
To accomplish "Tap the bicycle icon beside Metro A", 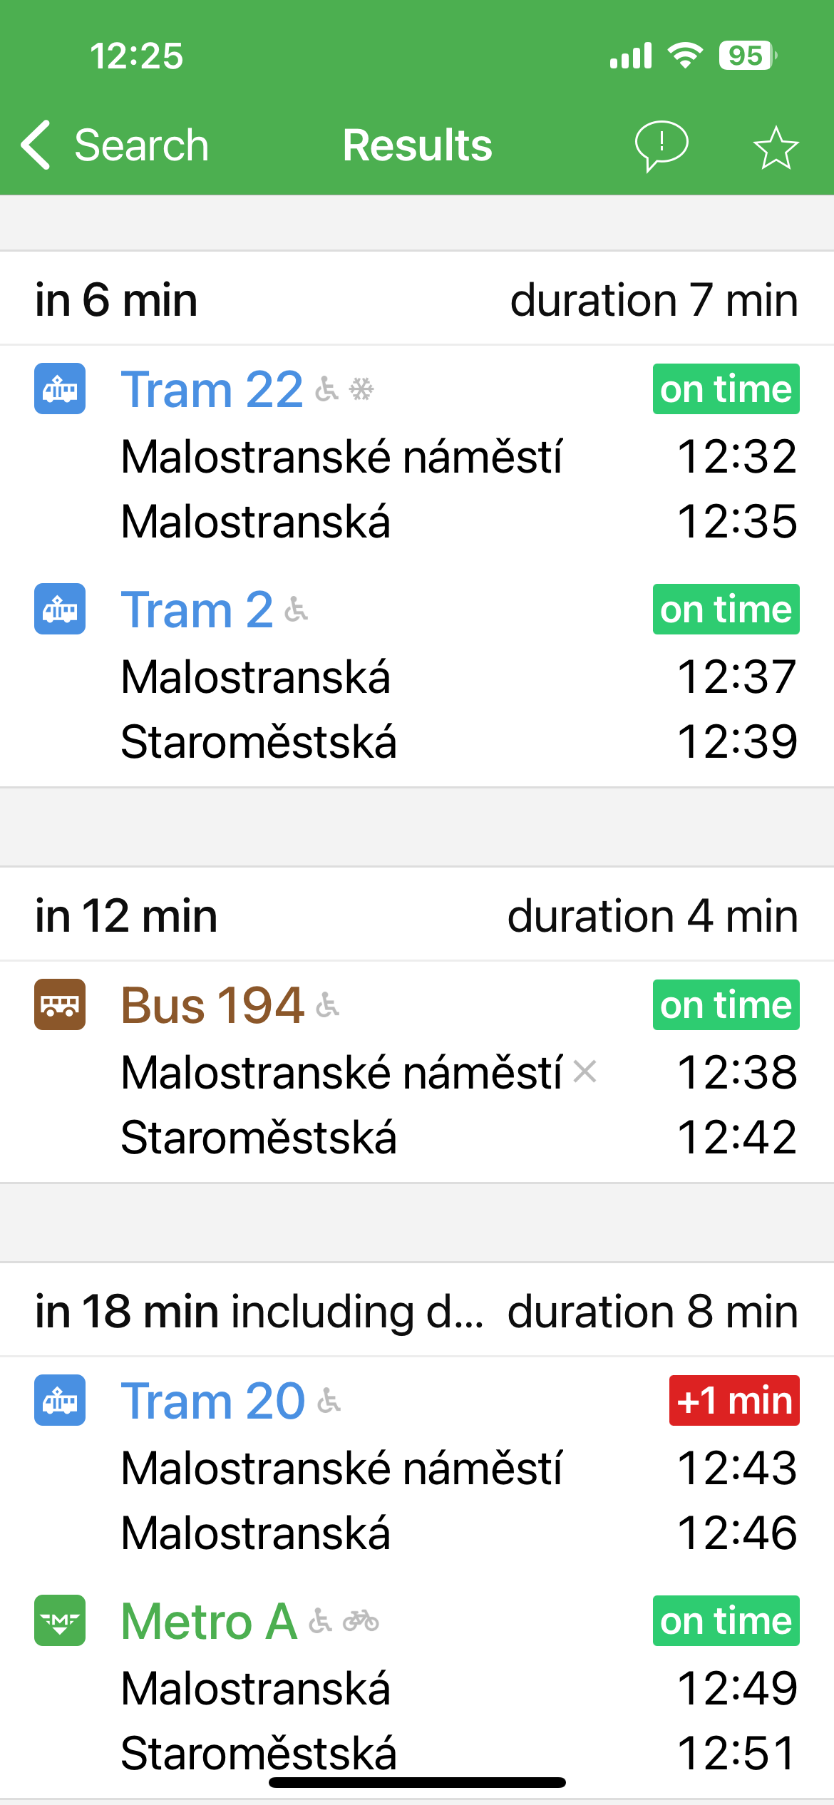I will [361, 1621].
